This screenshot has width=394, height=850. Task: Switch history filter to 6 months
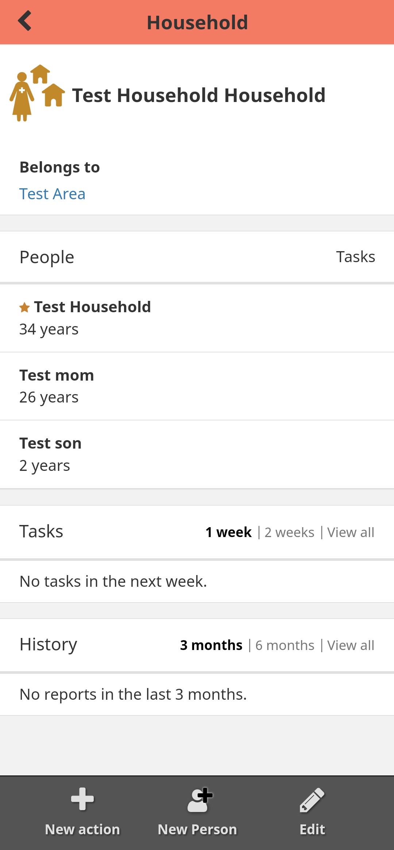click(x=285, y=645)
